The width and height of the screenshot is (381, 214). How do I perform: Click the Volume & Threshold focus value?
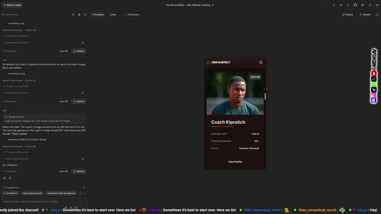click(249, 148)
